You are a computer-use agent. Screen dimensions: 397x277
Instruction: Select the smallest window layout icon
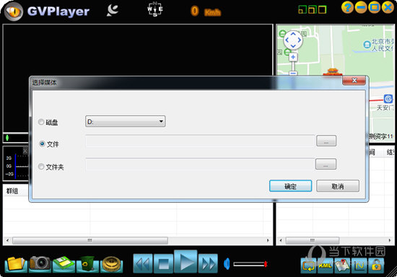pos(302,9)
